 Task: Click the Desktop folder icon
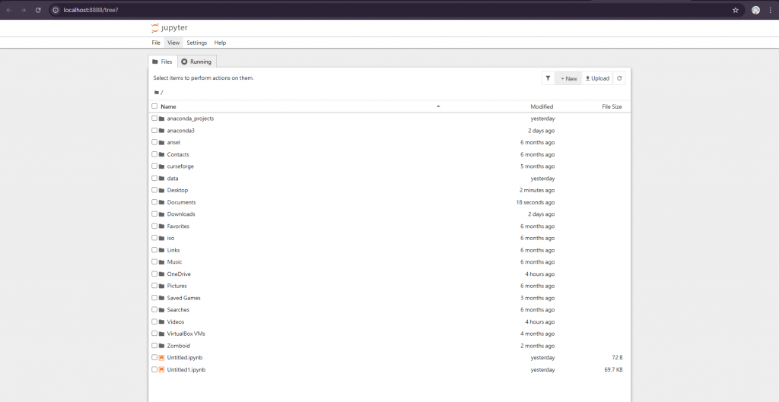[x=161, y=190]
